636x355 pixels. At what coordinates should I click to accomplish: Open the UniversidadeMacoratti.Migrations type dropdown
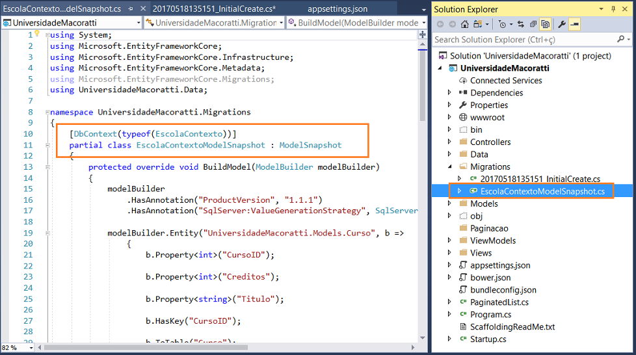[x=281, y=23]
